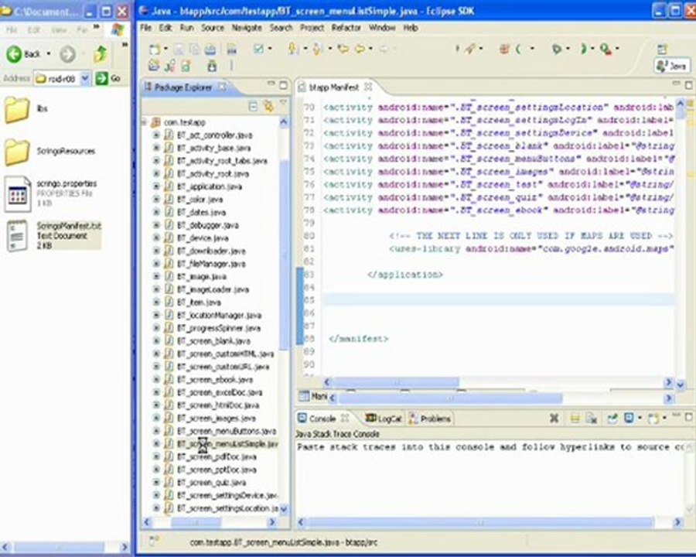696x557 pixels.
Task: Maximize the editor area with its square icon
Action: [x=689, y=85]
